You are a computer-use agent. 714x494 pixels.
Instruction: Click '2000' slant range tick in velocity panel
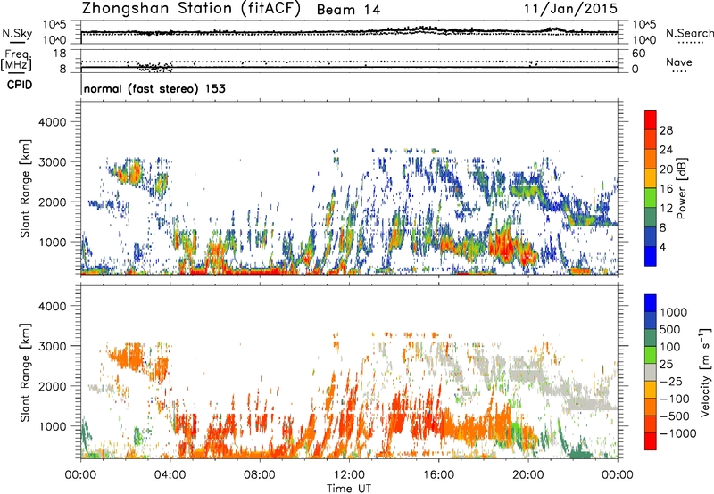pos(52,386)
